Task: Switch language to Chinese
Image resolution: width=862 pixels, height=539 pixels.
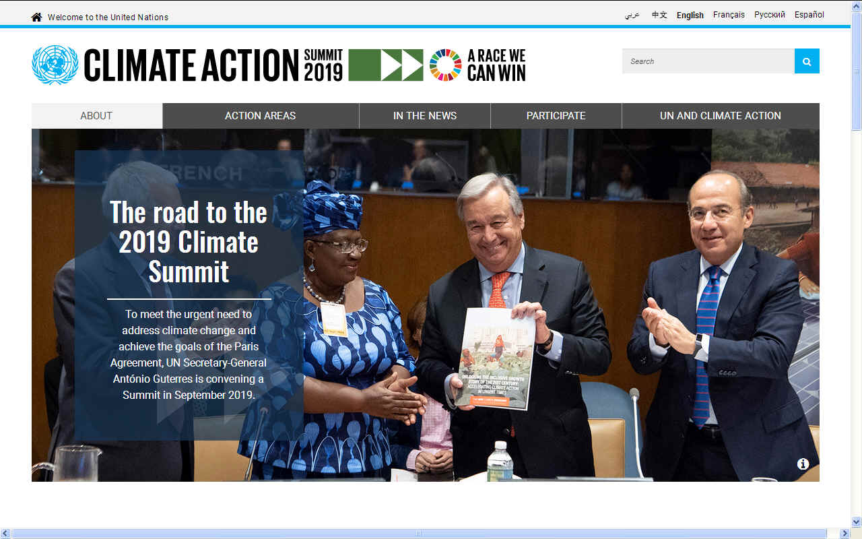Action: pyautogui.click(x=659, y=15)
